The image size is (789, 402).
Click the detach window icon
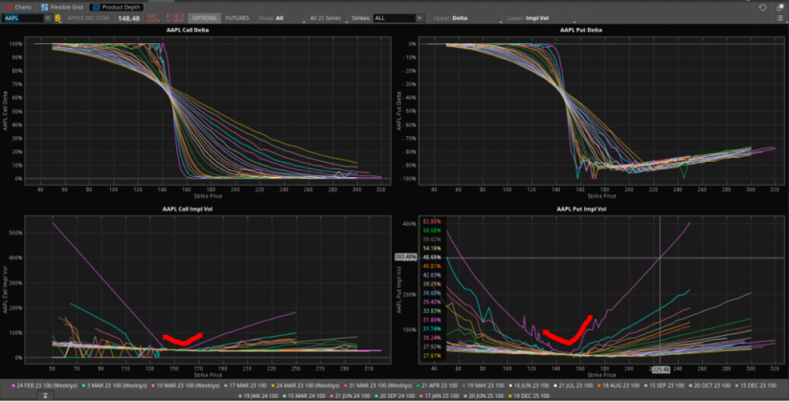click(780, 7)
